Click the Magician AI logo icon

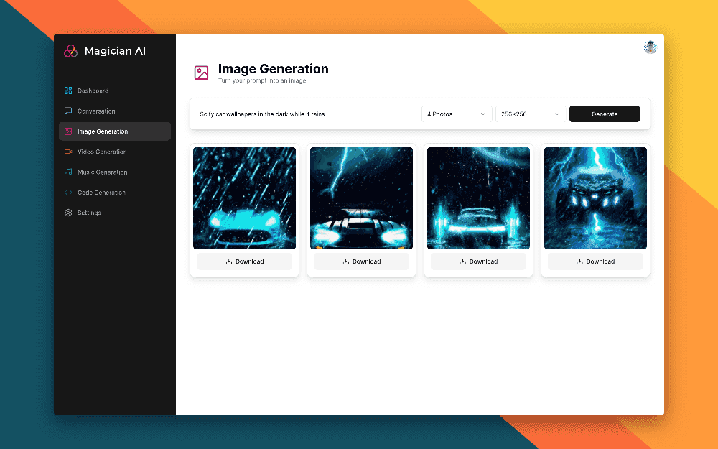(70, 51)
